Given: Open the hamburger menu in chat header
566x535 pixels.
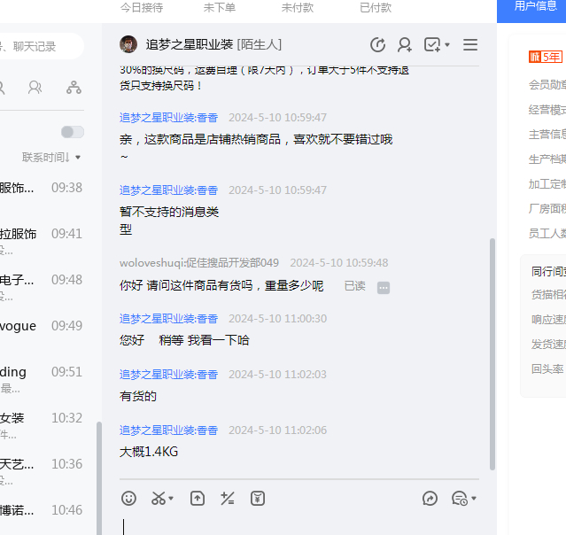Looking at the screenshot, I should 470,45.
